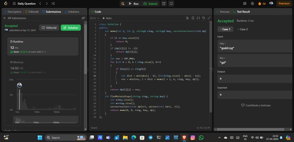Switch to the Description tab
294x142 pixels.
point(12,12)
